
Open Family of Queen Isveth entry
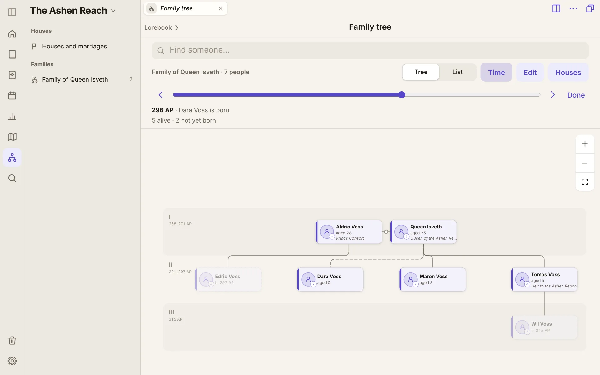pos(82,79)
